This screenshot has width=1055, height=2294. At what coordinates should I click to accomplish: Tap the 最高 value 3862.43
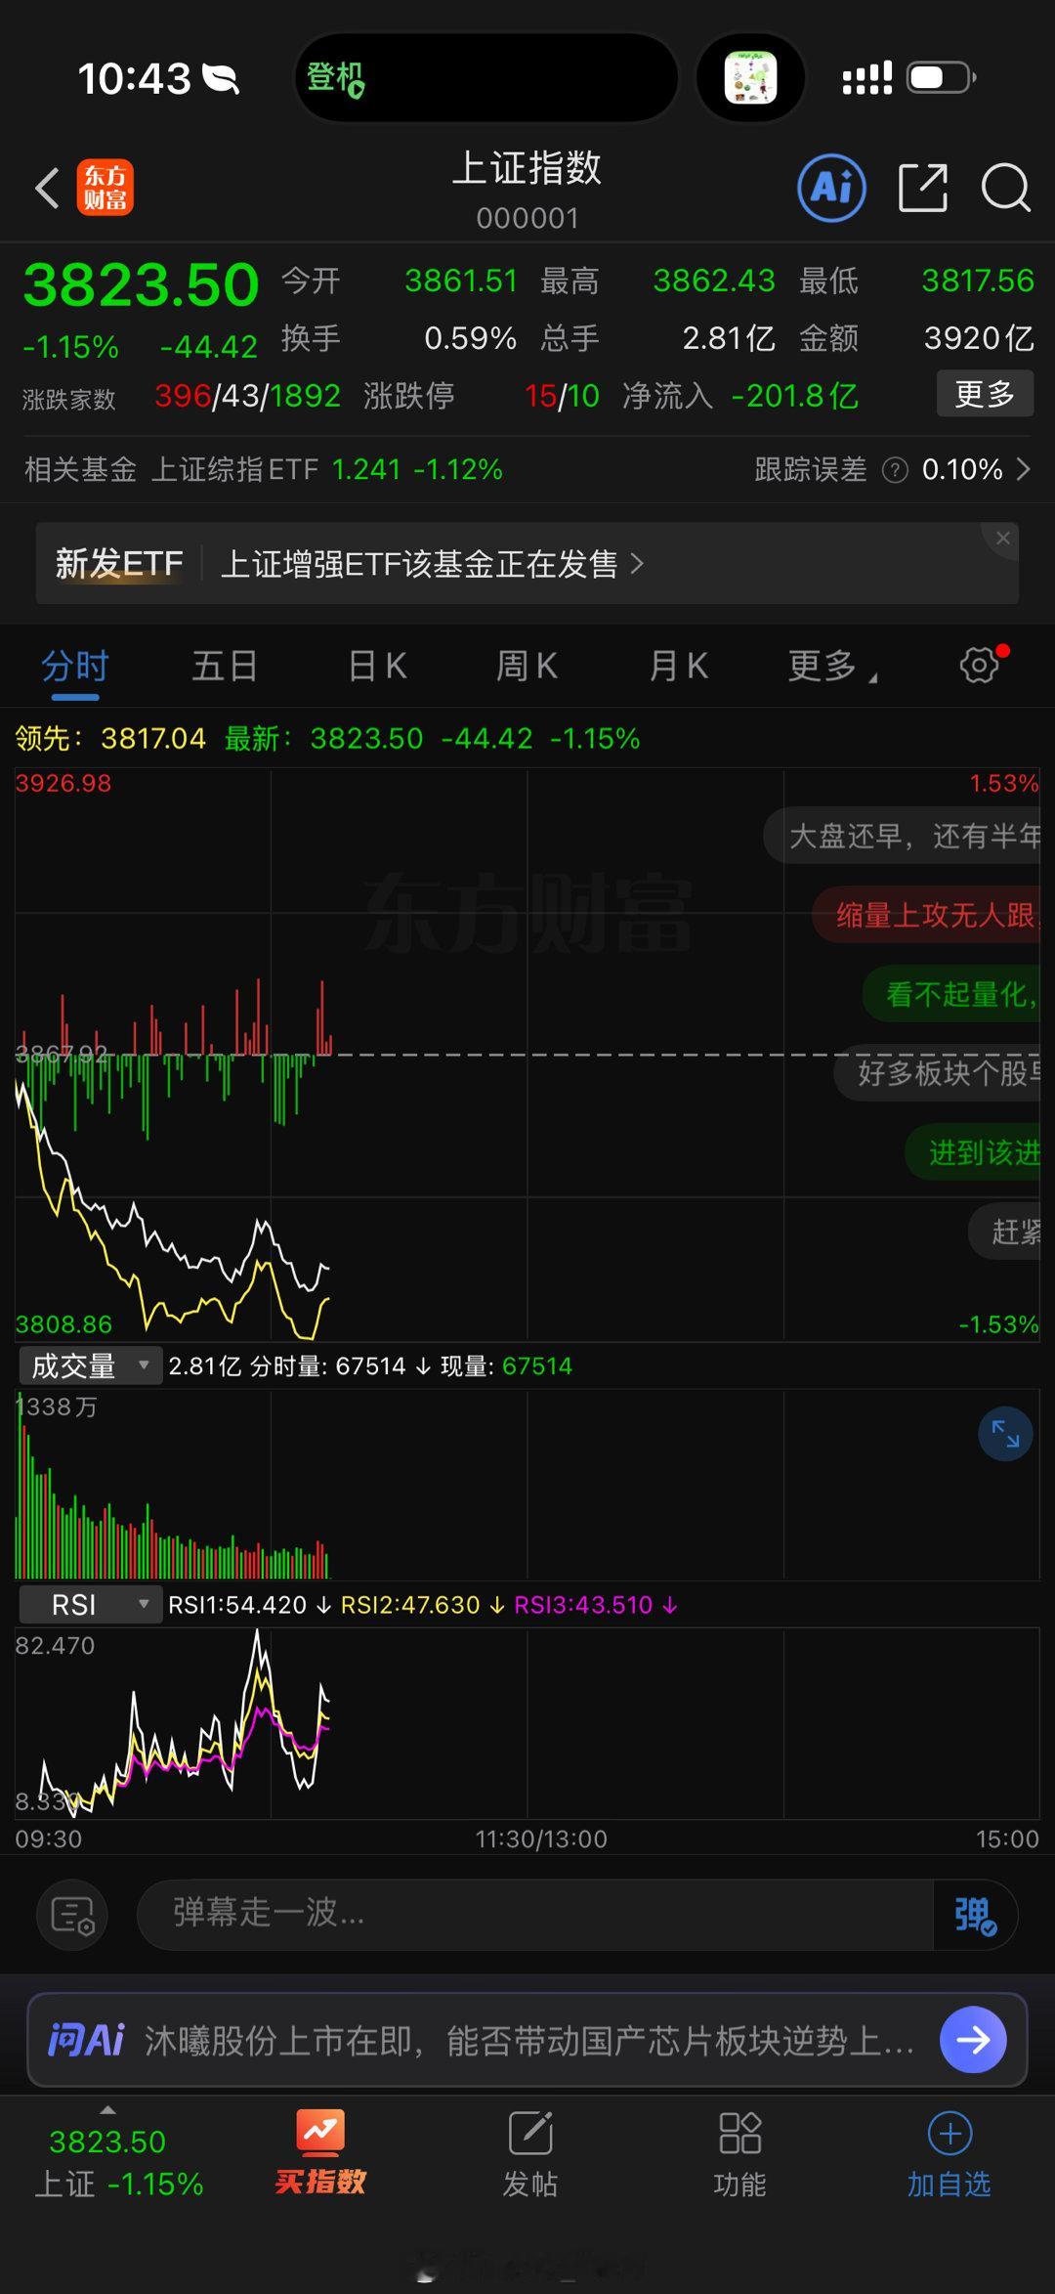click(714, 281)
